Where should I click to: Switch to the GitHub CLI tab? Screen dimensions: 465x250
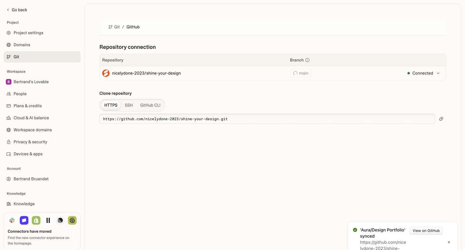click(x=150, y=105)
